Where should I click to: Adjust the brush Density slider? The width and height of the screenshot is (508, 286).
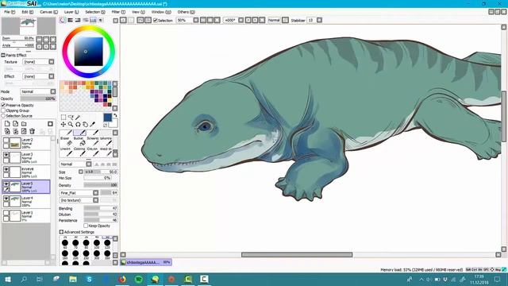(x=101, y=185)
